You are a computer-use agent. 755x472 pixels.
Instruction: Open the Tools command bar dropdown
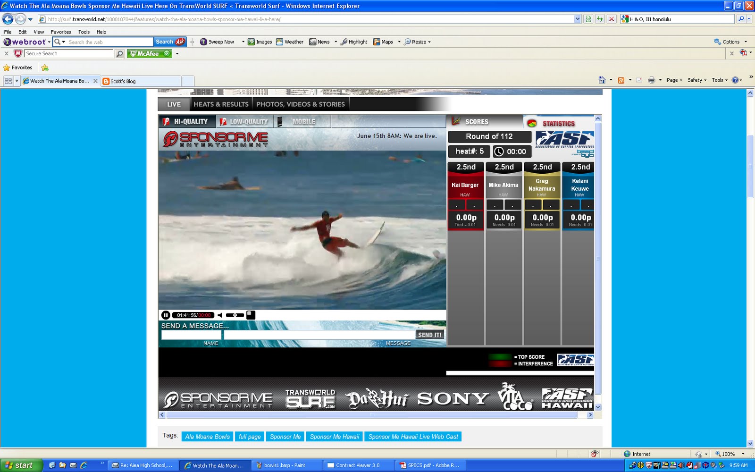[720, 80]
